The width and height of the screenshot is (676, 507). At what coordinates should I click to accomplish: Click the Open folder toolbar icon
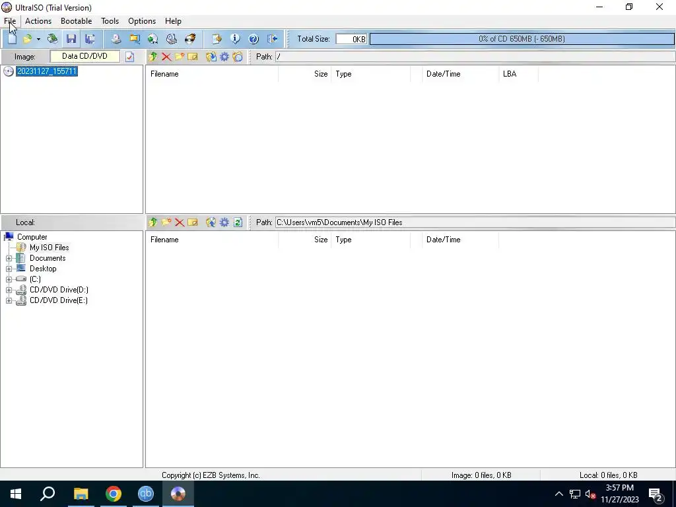pos(27,39)
